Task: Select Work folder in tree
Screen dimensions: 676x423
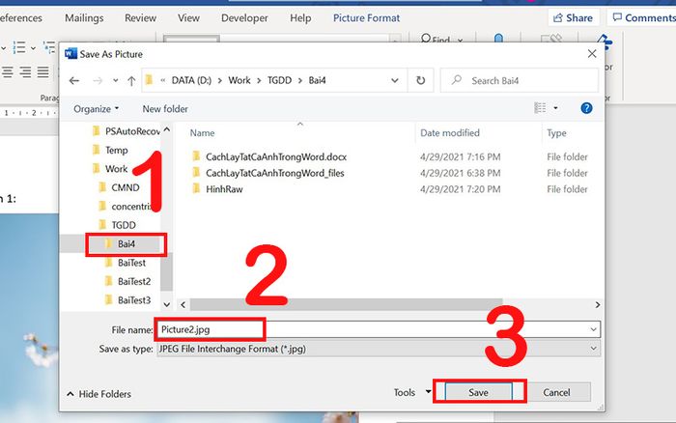Action: point(110,169)
